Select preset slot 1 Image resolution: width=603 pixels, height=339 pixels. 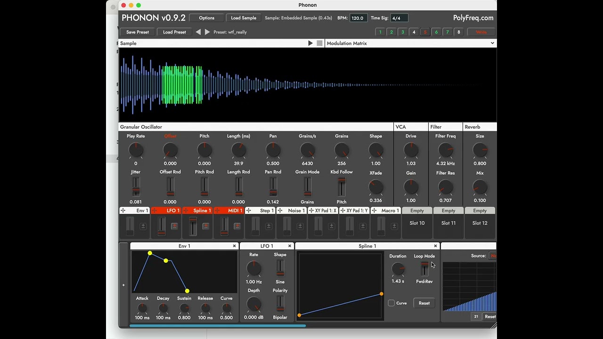coord(380,32)
